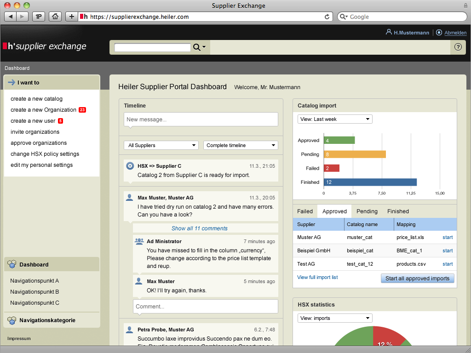This screenshot has width=471, height=353.
Task: Click approve organizations link
Action: pos(39,143)
